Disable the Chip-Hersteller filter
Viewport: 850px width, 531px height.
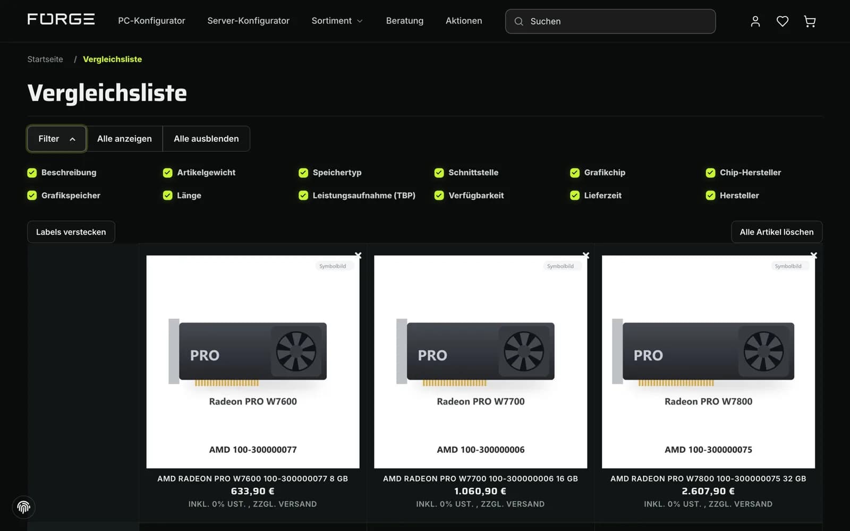pyautogui.click(x=710, y=173)
